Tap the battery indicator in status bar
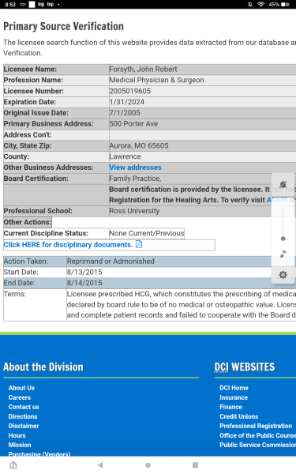296x474 pixels. 285,4
